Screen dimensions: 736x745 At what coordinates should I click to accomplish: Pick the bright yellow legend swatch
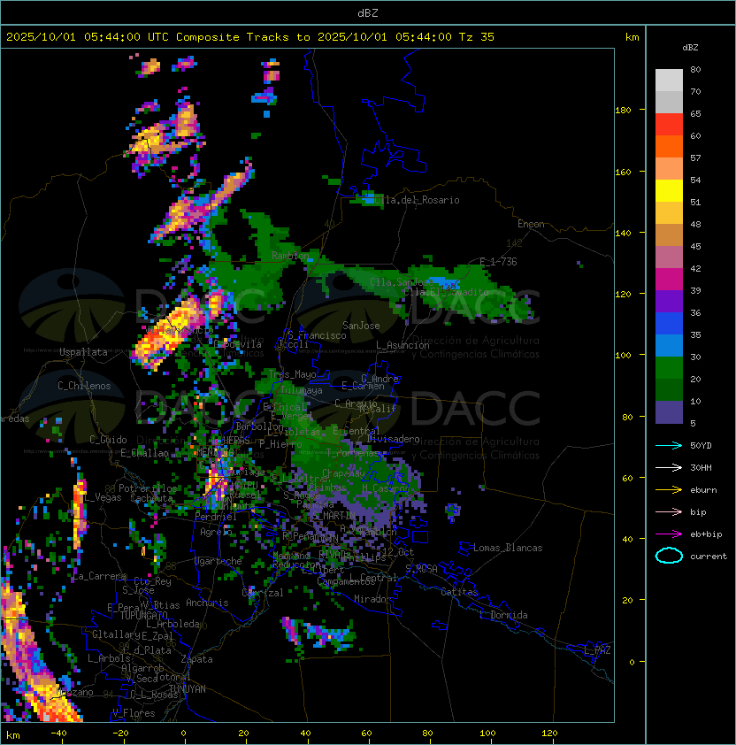[x=669, y=190]
